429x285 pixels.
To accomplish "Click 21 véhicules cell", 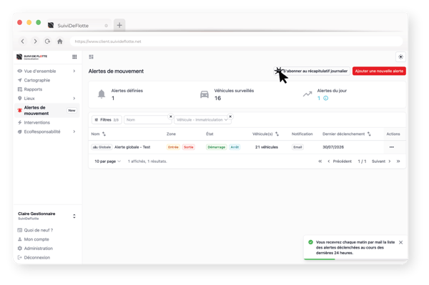I will click(267, 147).
